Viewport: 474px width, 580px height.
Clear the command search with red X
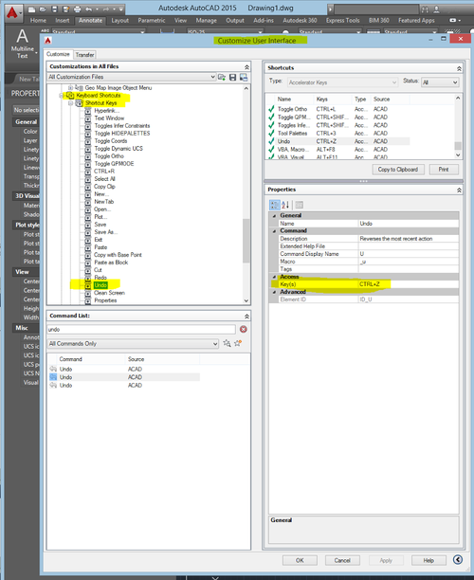tap(243, 329)
